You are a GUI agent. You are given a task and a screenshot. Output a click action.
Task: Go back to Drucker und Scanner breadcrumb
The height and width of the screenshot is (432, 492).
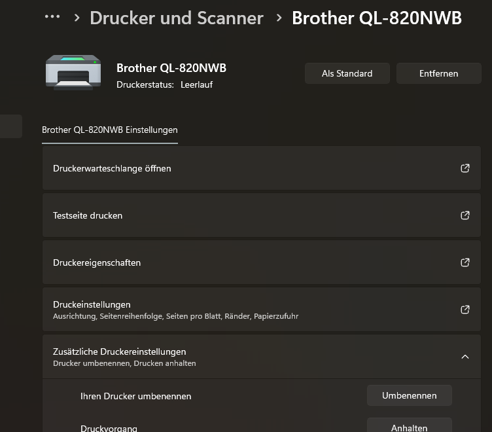pyautogui.click(x=176, y=18)
